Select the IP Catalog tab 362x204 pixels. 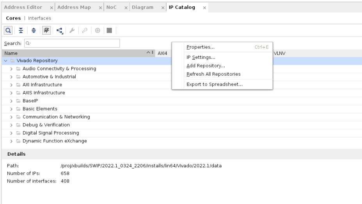tap(182, 7)
